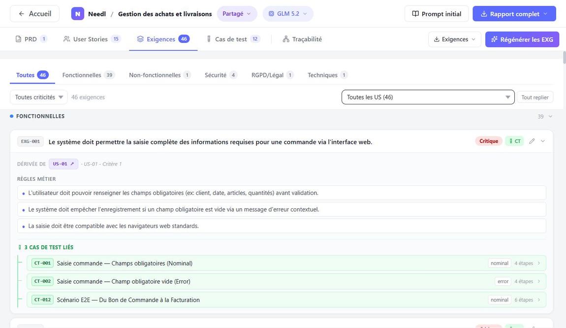Click the Critique criticality badge on EXG-001

click(x=489, y=141)
